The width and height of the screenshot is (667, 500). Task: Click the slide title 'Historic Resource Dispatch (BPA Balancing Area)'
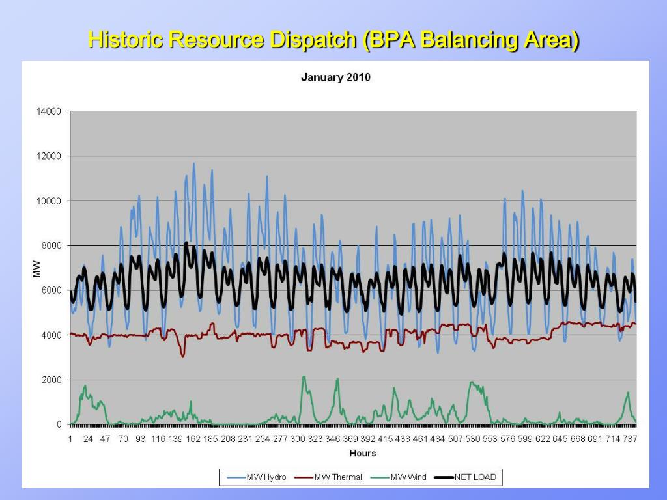pos(334,40)
